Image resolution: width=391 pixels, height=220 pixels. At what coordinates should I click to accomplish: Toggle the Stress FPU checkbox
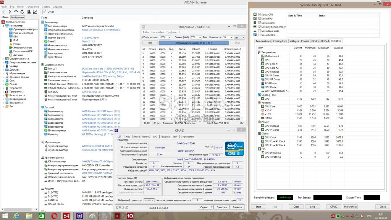[260, 18]
